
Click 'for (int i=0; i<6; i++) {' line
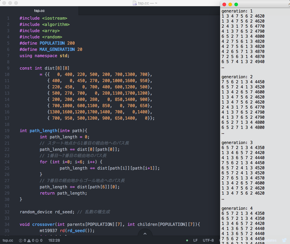(x=71, y=162)
